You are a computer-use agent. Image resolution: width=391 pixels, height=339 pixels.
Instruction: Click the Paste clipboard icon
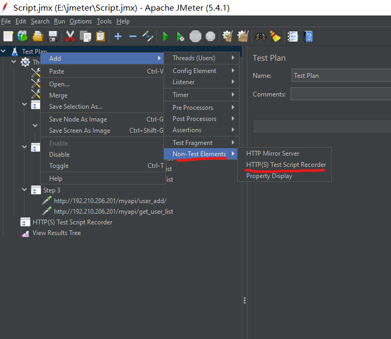[x=100, y=36]
